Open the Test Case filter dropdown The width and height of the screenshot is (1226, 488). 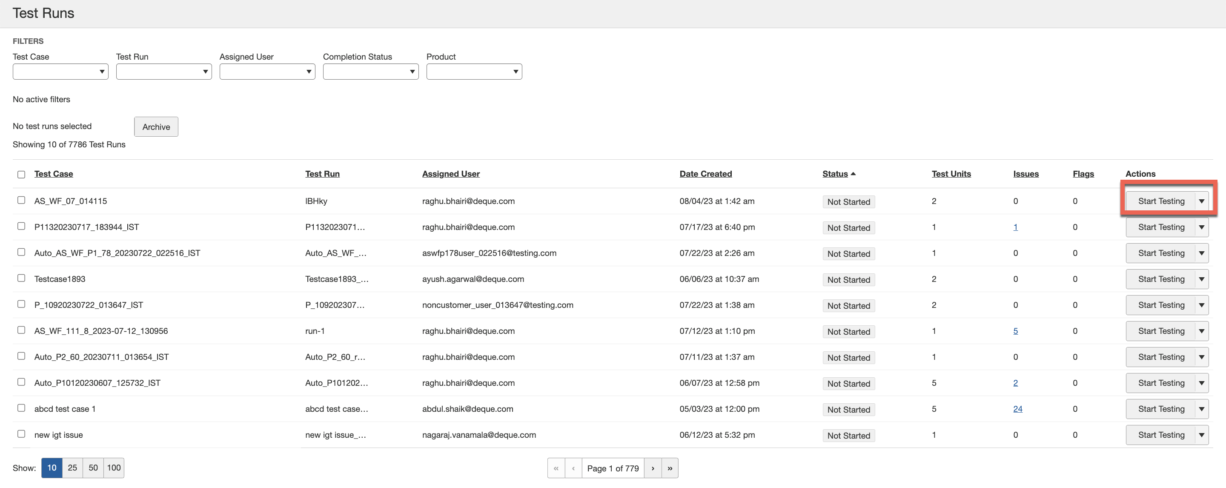click(x=60, y=72)
